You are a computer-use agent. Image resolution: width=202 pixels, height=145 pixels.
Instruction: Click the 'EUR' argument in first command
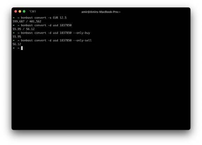(x=56, y=17)
